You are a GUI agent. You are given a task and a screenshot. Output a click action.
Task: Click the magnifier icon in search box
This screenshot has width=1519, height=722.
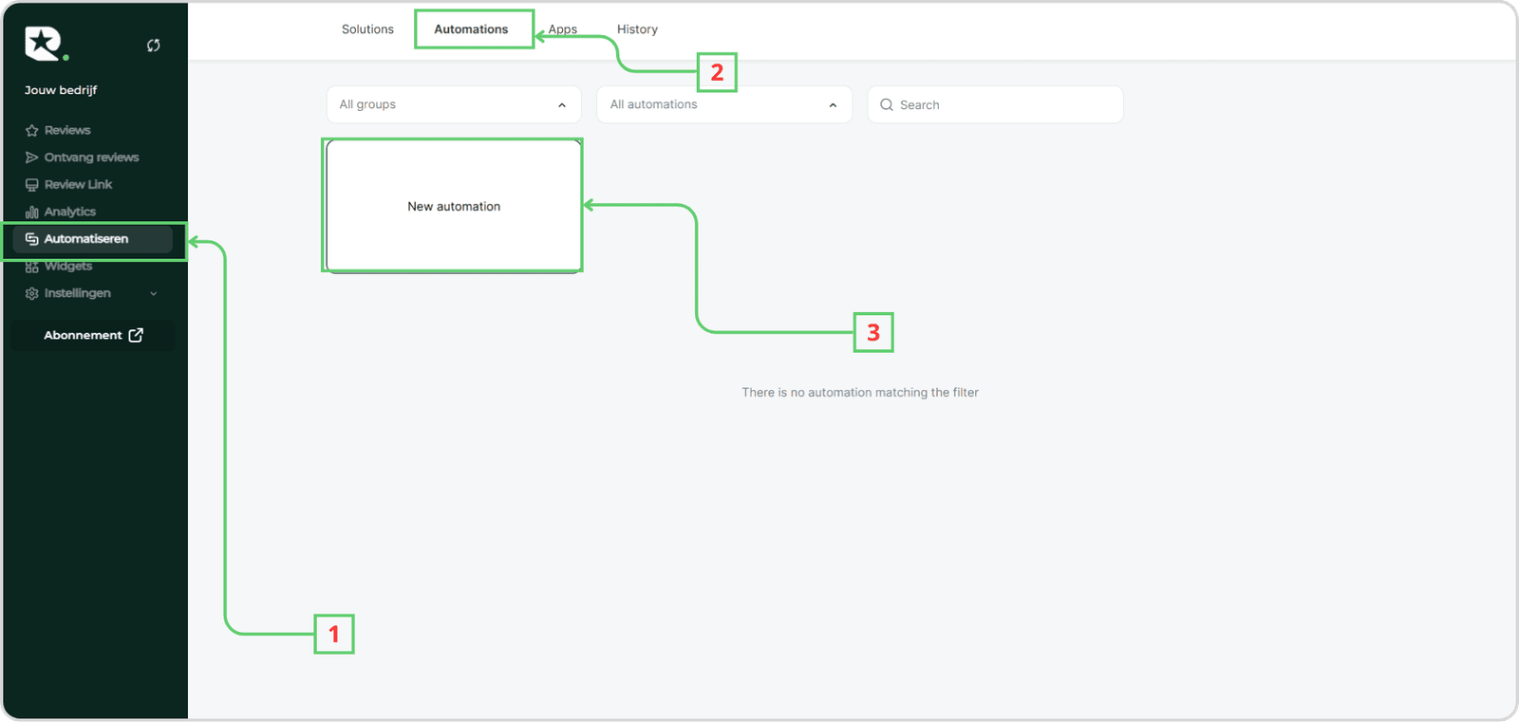tap(887, 105)
